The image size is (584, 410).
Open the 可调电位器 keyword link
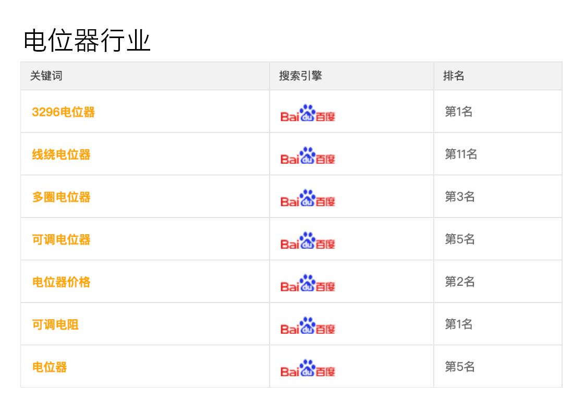[x=61, y=239]
